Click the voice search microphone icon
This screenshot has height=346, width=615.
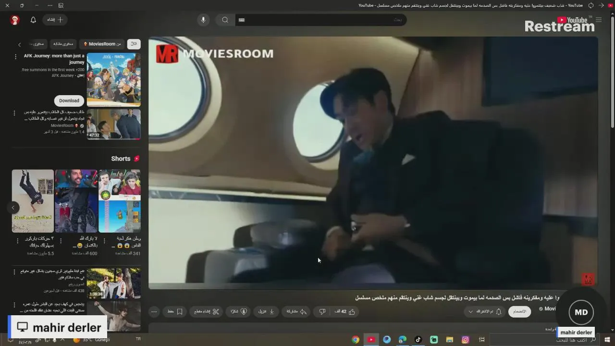coord(203,20)
